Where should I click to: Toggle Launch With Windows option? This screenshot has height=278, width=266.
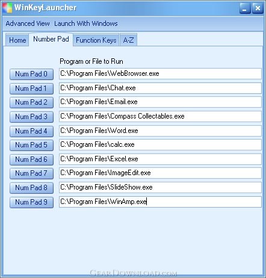(86, 23)
